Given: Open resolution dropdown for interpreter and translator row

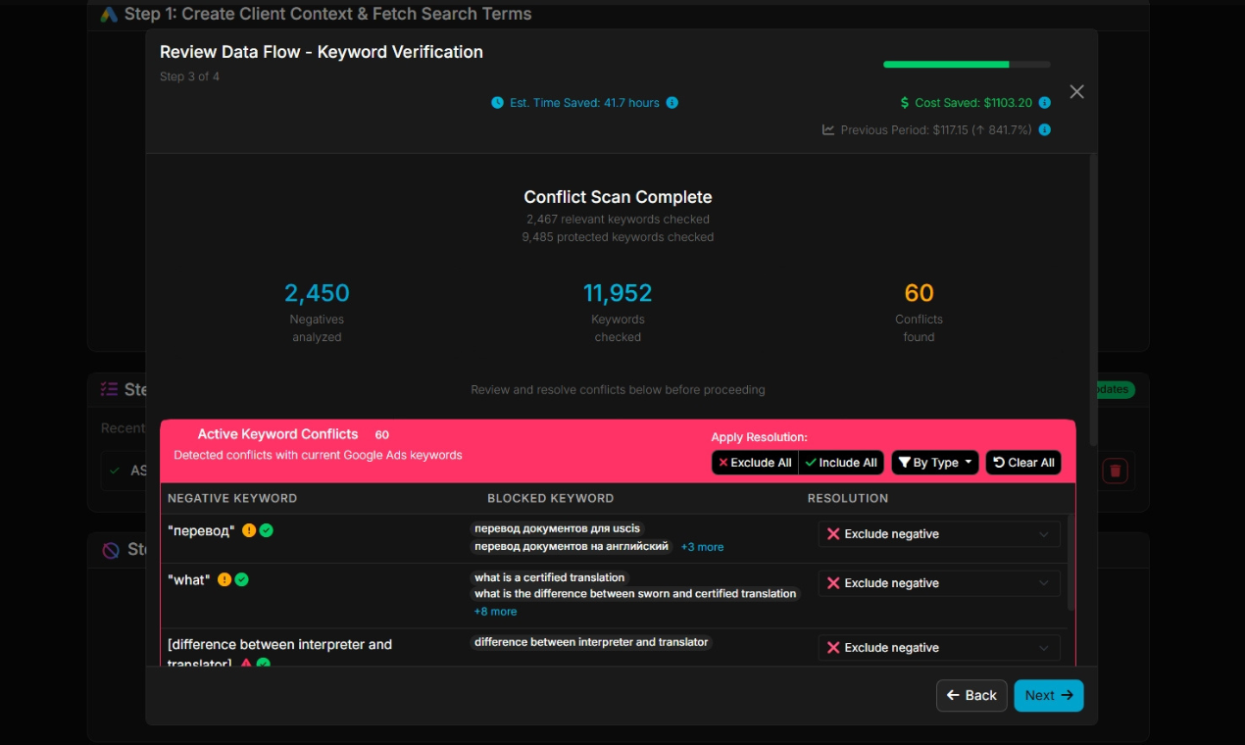Looking at the screenshot, I should (938, 648).
